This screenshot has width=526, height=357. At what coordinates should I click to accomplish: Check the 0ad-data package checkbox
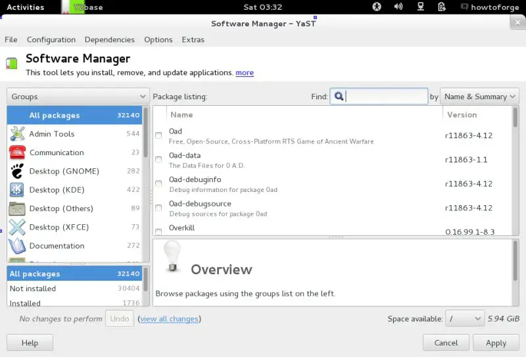pyautogui.click(x=158, y=159)
